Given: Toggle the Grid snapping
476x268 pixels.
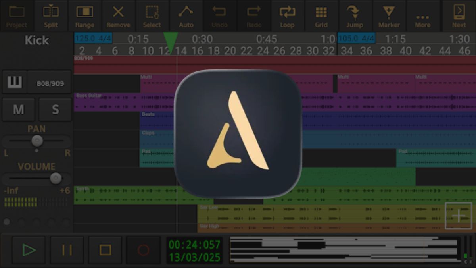Looking at the screenshot, I should pos(321,16).
